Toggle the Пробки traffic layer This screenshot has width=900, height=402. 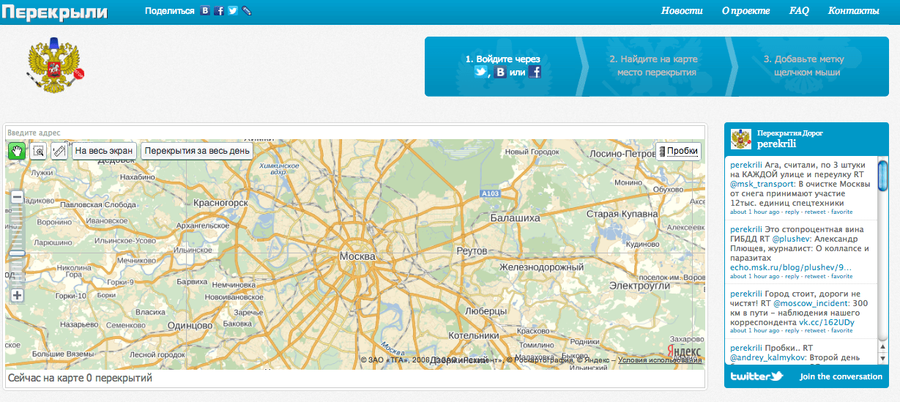point(678,151)
